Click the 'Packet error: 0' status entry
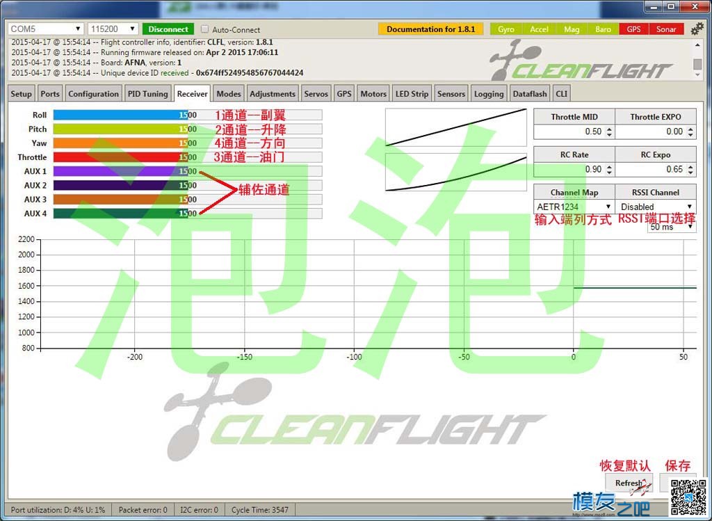The width and height of the screenshot is (712, 521). pyautogui.click(x=143, y=510)
